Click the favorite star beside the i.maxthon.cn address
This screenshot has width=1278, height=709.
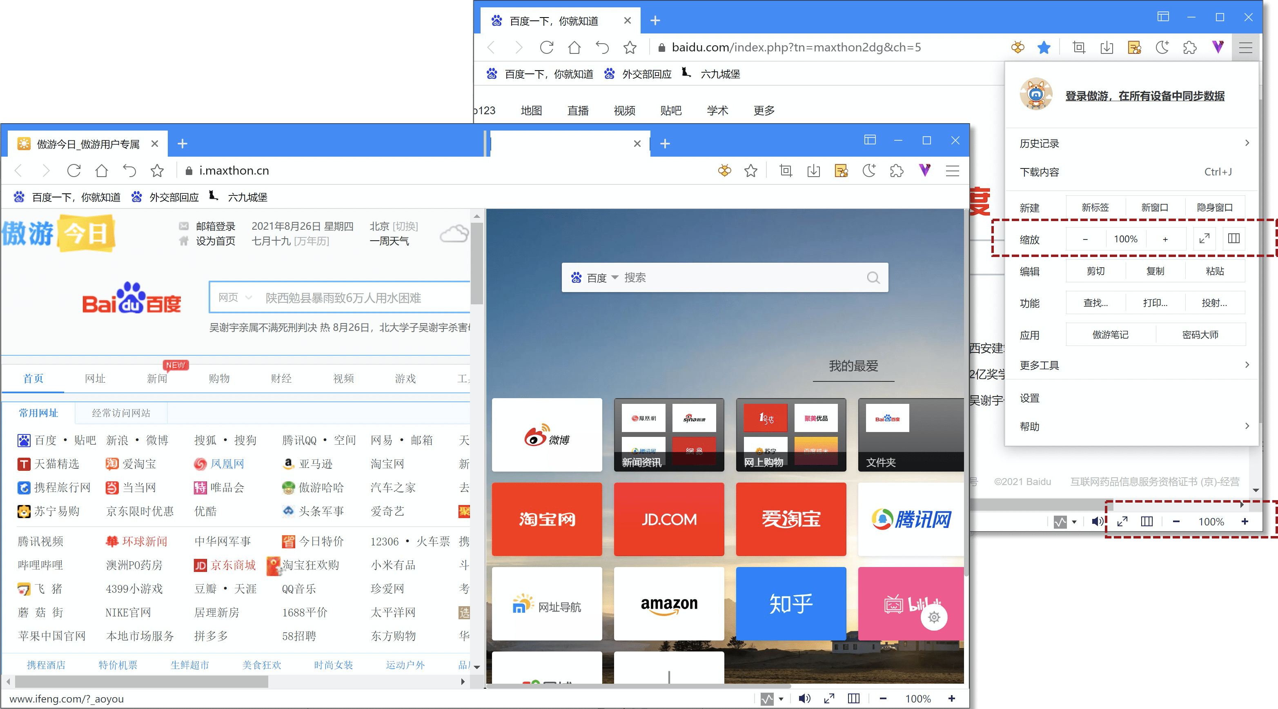tap(157, 171)
